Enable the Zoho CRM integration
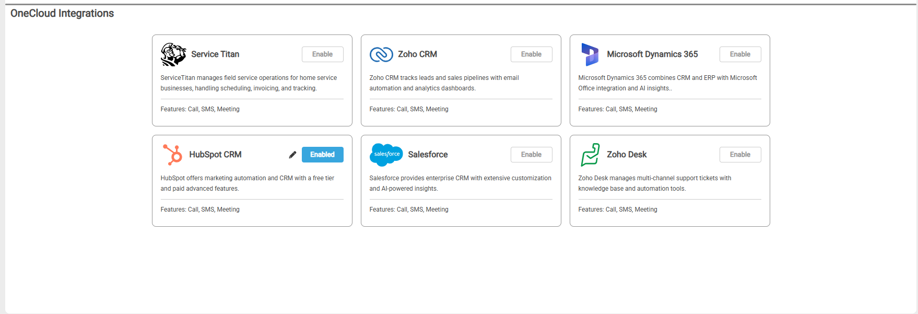The height and width of the screenshot is (314, 918). point(531,54)
